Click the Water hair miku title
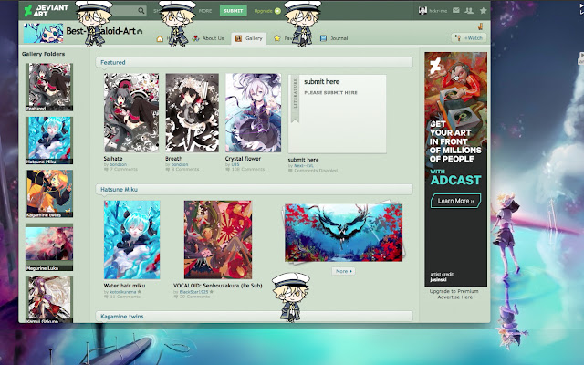Image resolution: width=584 pixels, height=365 pixels. [x=124, y=286]
